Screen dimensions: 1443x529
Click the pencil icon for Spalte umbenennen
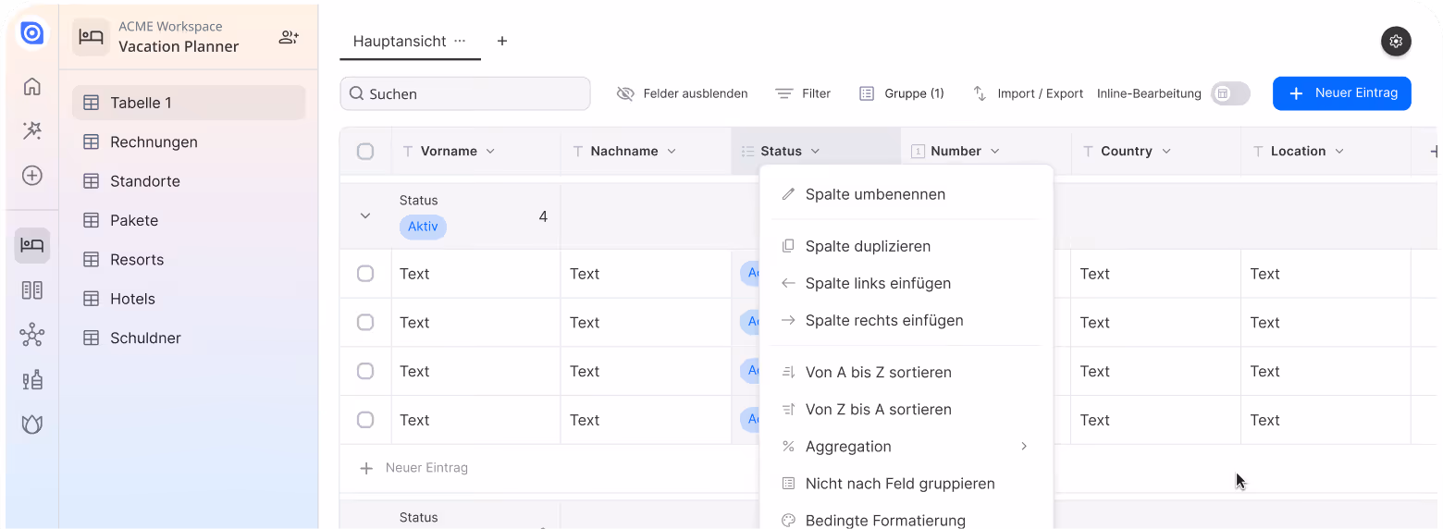click(788, 194)
